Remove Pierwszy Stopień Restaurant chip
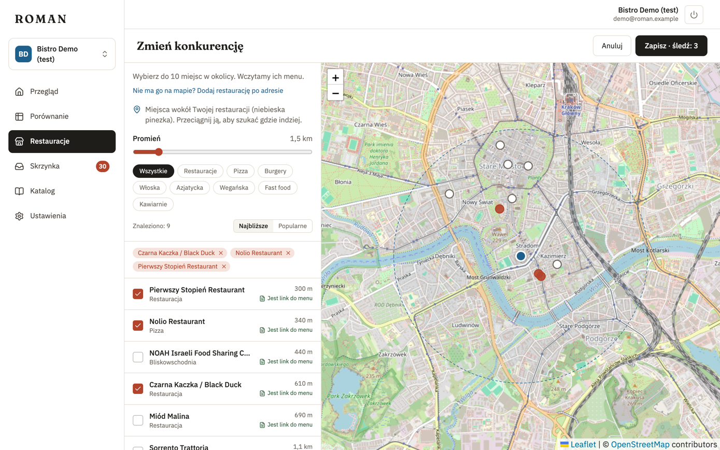720x450 pixels. [224, 266]
